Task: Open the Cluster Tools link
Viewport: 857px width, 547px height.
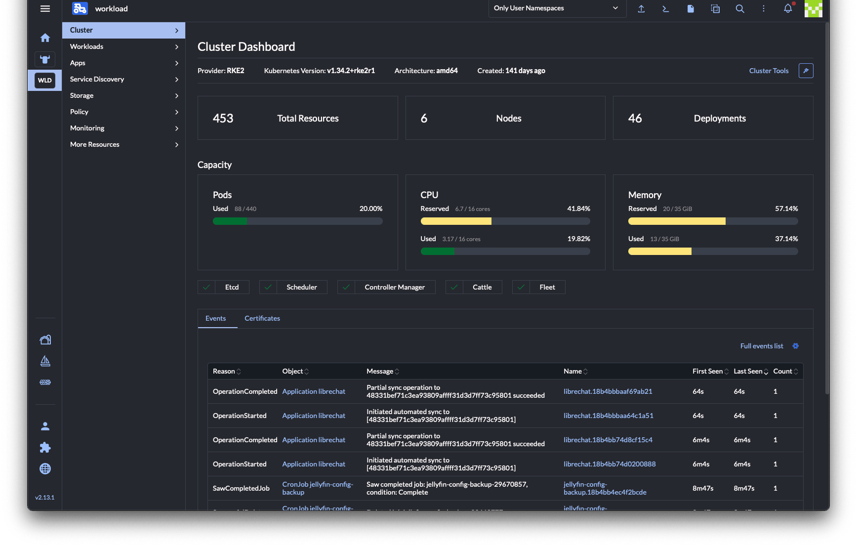Action: 769,71
